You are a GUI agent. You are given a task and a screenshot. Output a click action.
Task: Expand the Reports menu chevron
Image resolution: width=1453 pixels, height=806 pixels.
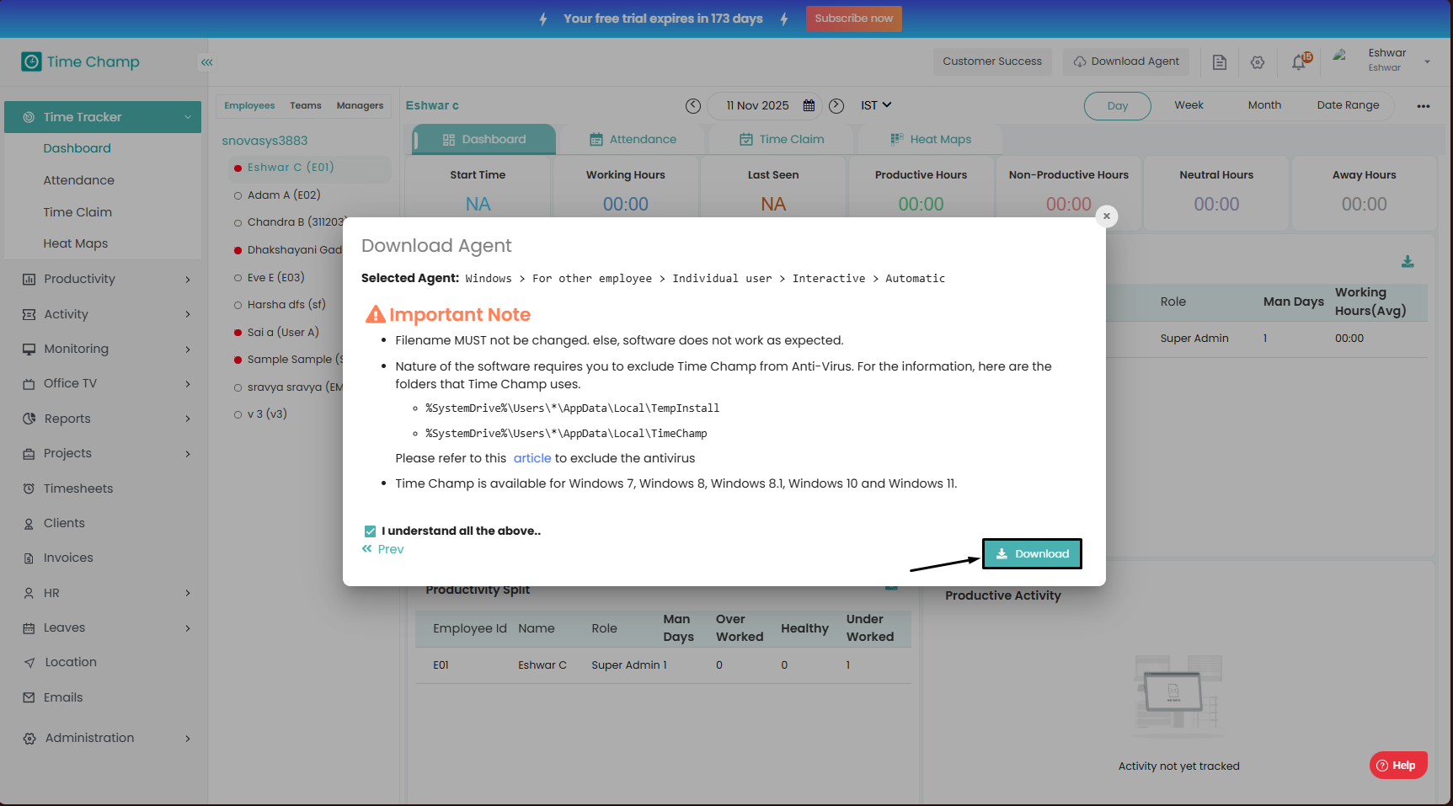188,419
